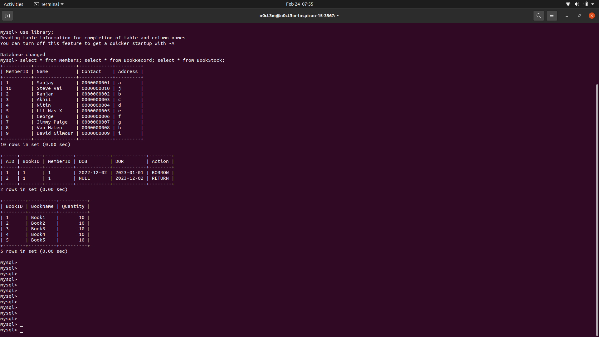The image size is (599, 337).
Task: Click the BookName column header
Action: [42, 206]
